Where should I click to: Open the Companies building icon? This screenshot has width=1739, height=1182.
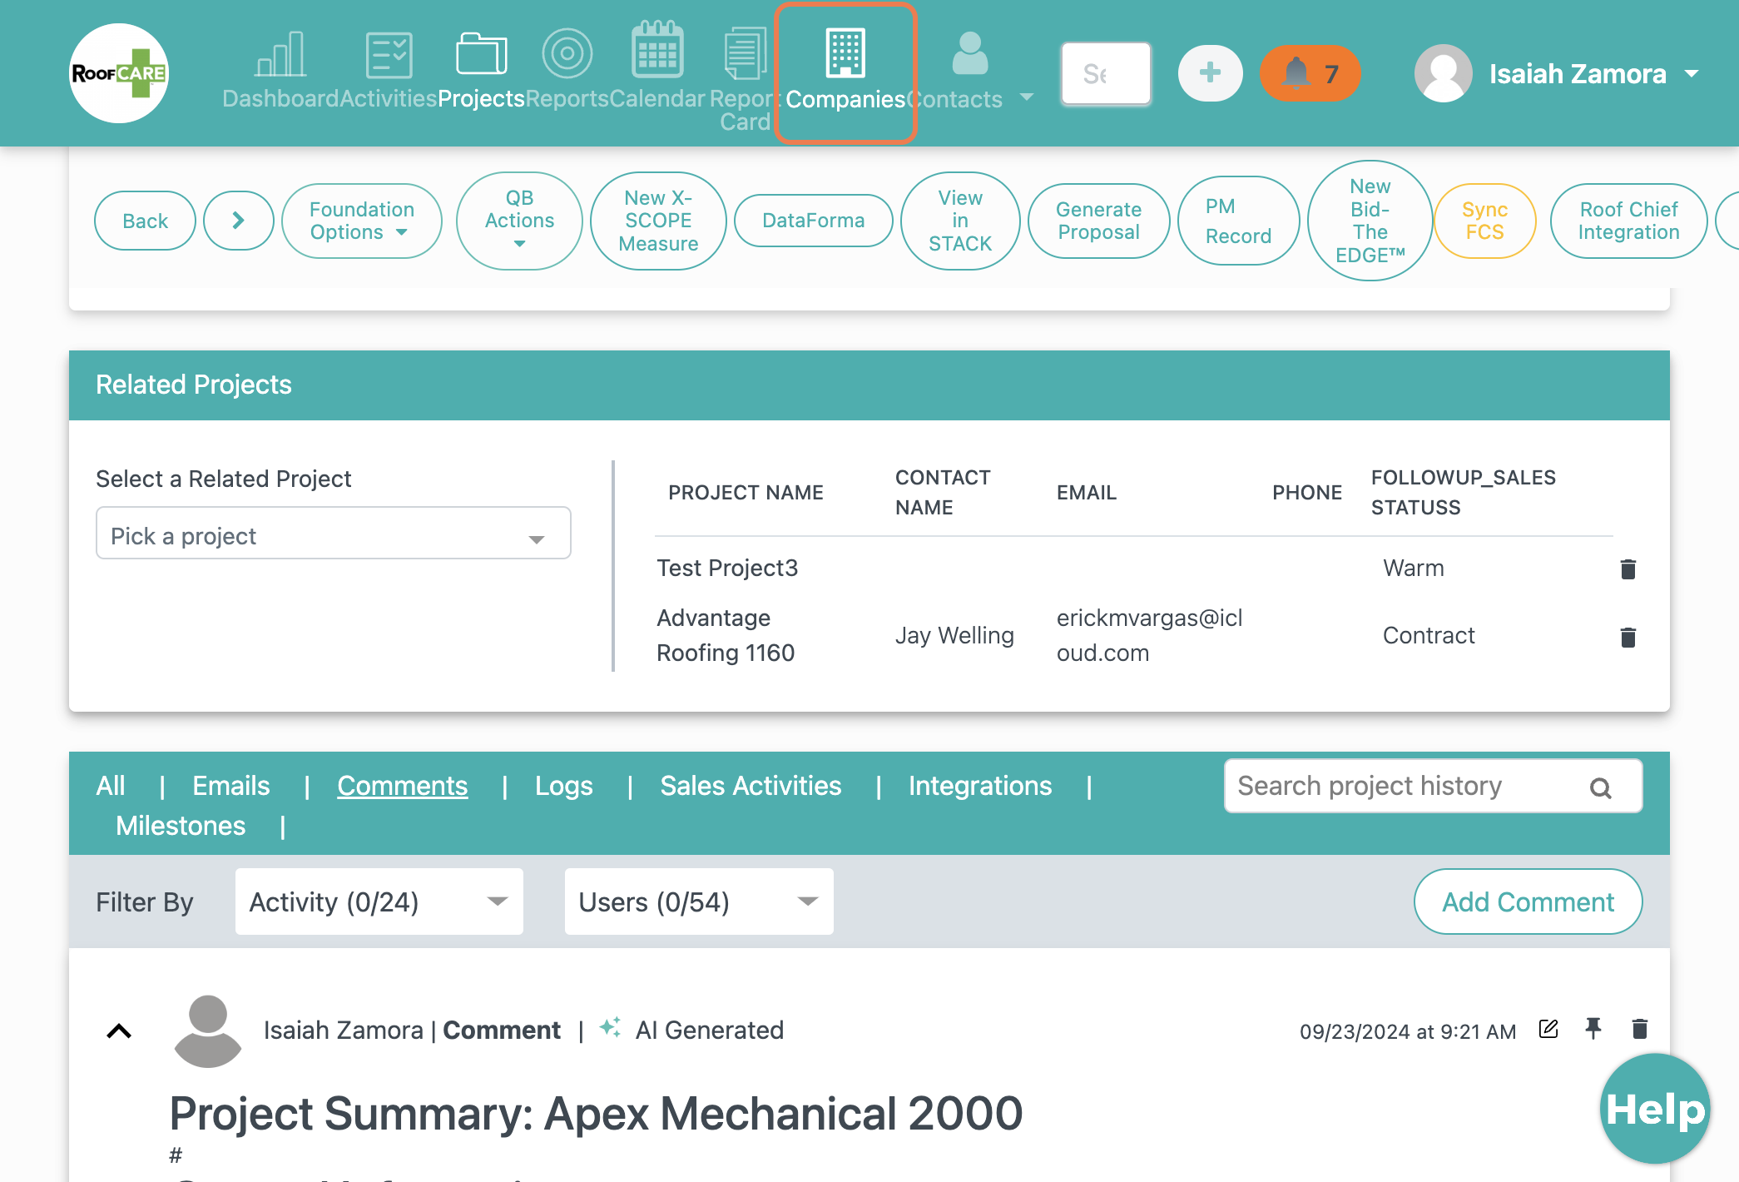tap(845, 53)
